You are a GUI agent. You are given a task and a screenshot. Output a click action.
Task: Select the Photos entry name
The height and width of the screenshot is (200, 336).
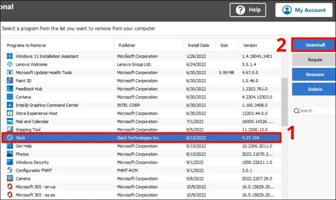[x=22, y=154]
